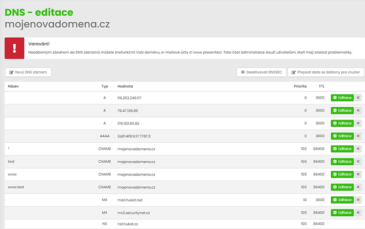
Task: Remove the A record 78.47.136.85
Action: [x=358, y=110]
